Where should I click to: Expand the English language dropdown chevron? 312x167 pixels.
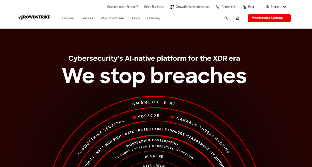pos(285,7)
